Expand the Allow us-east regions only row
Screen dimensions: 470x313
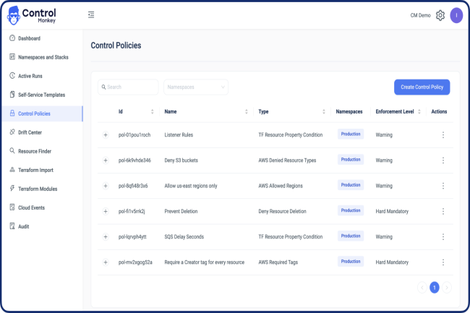click(106, 186)
